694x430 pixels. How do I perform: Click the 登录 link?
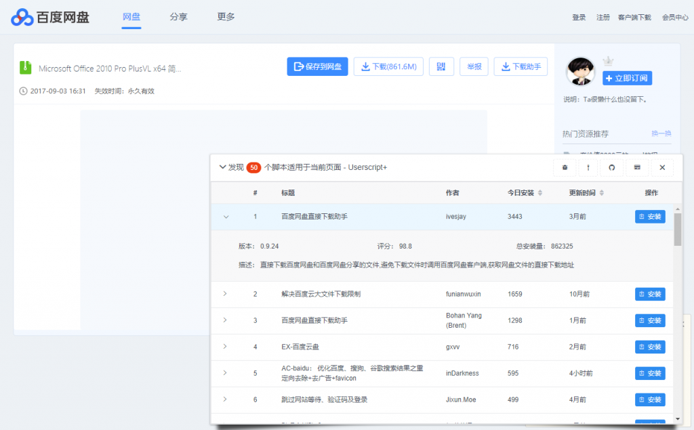click(579, 17)
